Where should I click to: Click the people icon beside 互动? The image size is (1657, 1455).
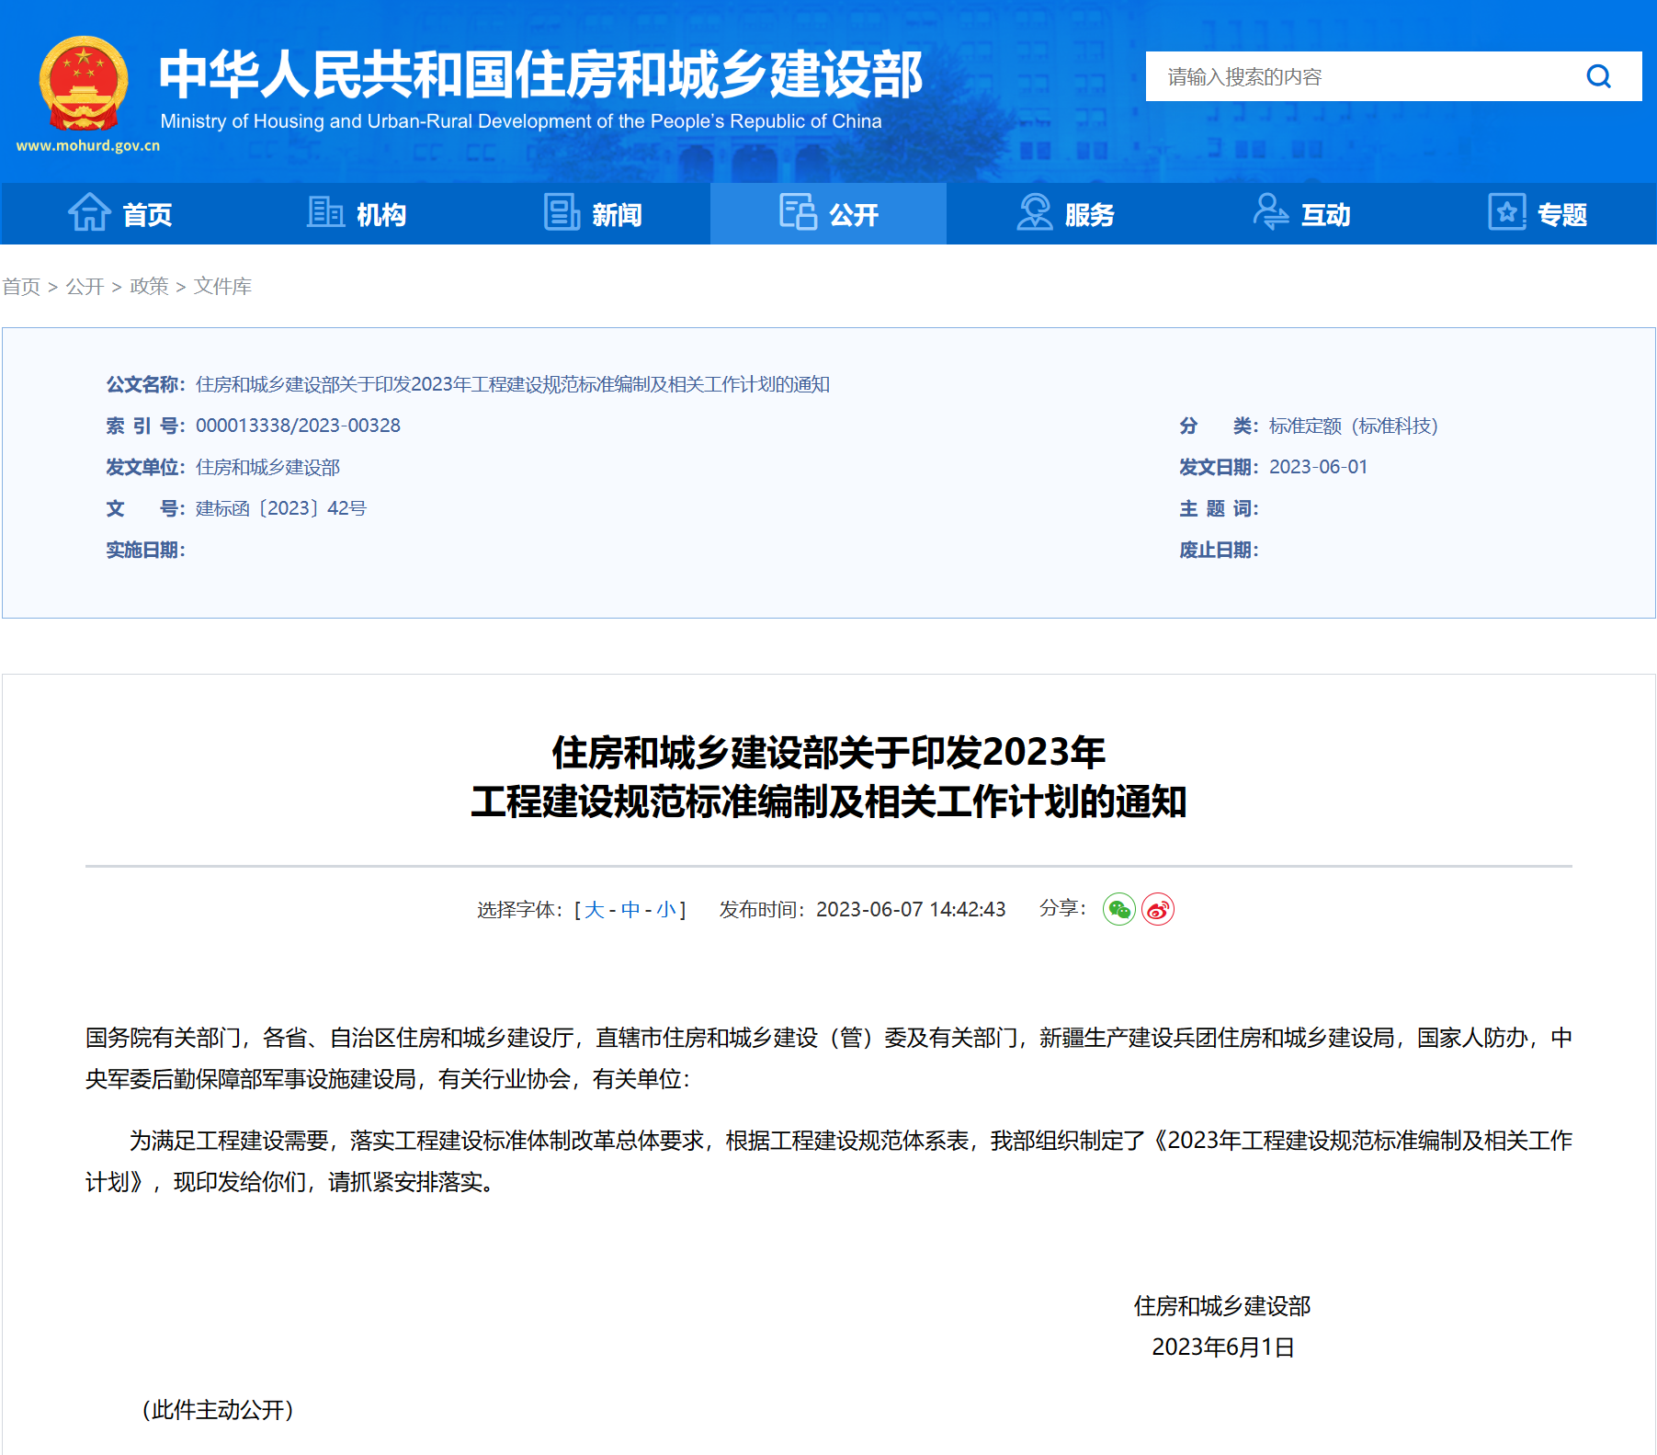click(1270, 212)
